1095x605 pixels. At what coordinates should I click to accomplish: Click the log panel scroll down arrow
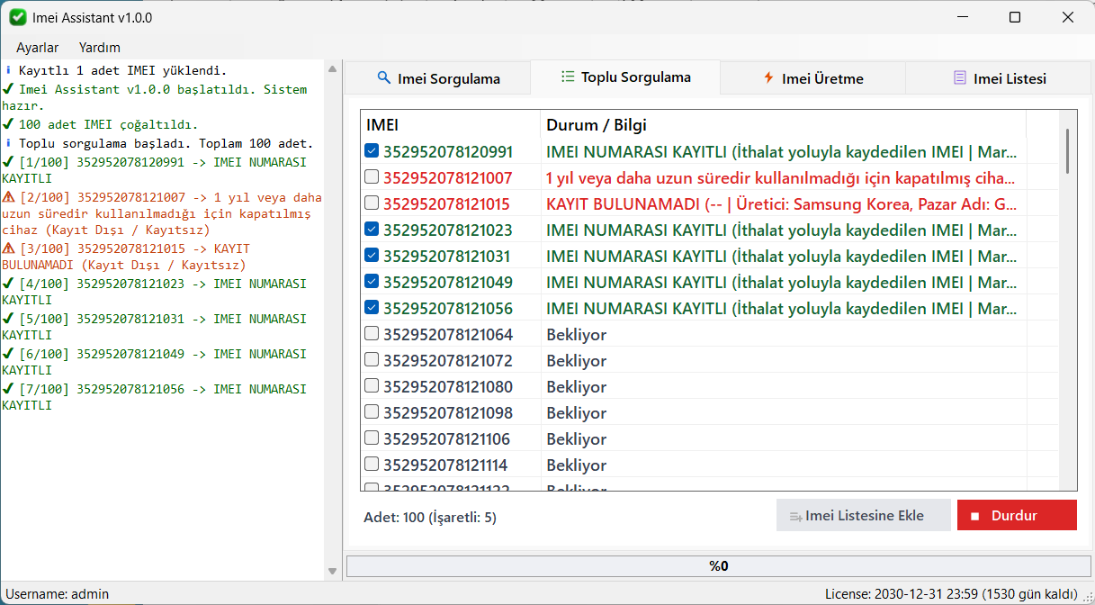coord(332,571)
